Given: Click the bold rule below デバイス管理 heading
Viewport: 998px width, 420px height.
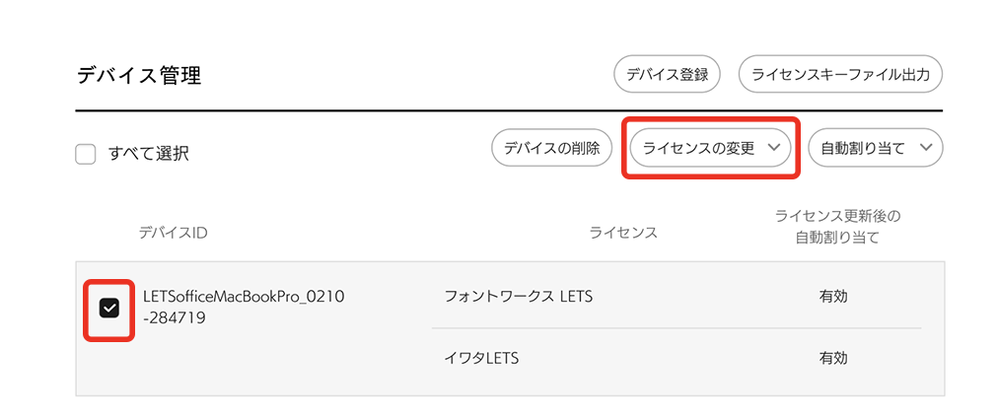Looking at the screenshot, I should coord(509,109).
